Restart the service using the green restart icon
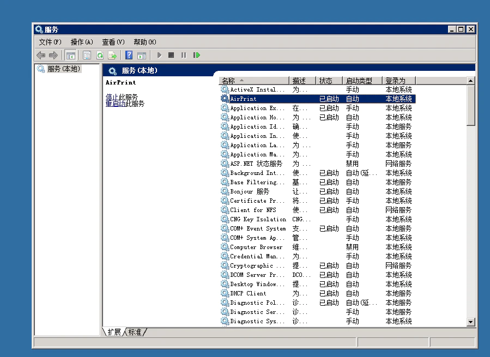The height and width of the screenshot is (357, 490). 197,55
